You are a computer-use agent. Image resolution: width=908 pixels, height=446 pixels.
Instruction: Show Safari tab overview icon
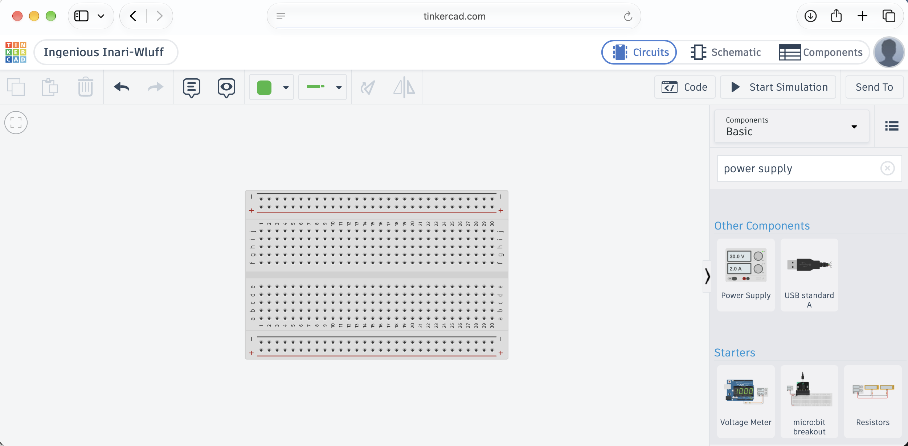[889, 16]
